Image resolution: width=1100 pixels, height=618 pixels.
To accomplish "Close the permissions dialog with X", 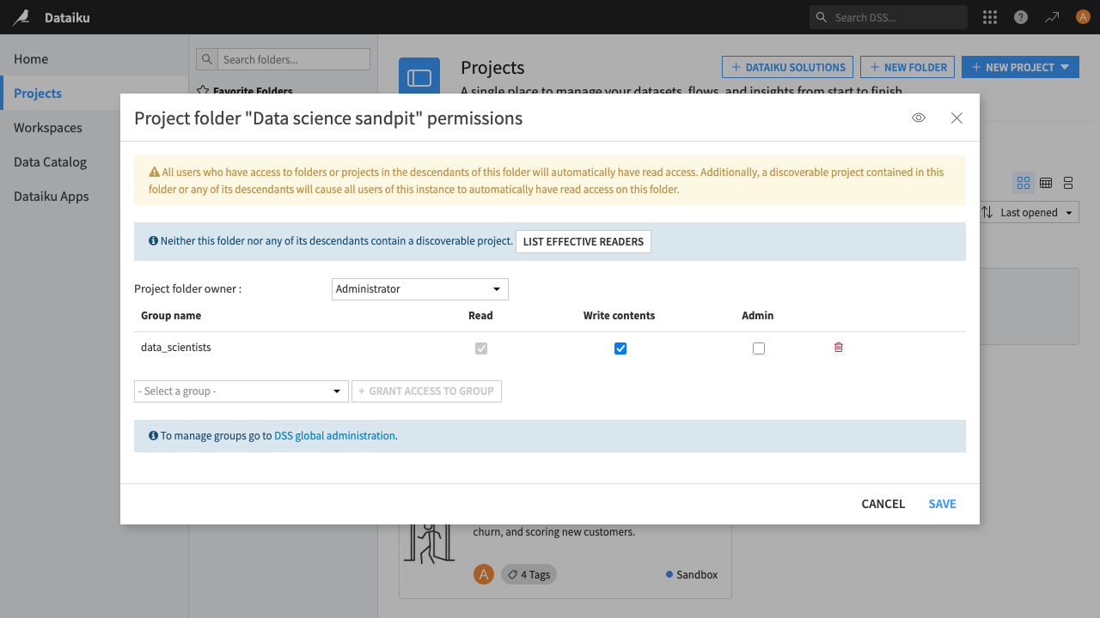I will 956,118.
